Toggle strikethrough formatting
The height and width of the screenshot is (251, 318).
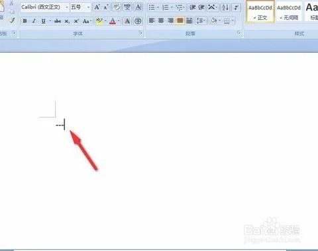coord(58,21)
